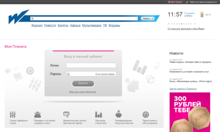This screenshot has height=132, width=220.
Task: Open the statistics bar chart icon
Action: point(99,114)
